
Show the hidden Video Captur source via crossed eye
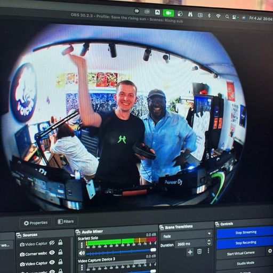(x=52, y=243)
